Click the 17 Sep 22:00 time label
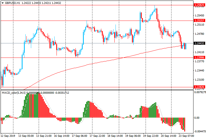206x139 pixels. [97, 136]
